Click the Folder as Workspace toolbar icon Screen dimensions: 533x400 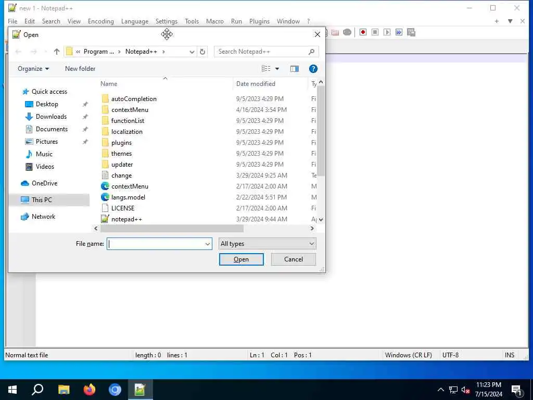335,32
